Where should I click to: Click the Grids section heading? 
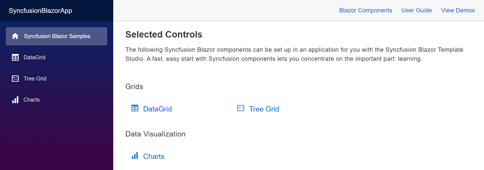[134, 86]
